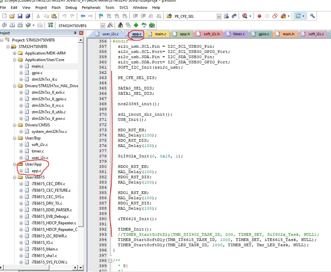Click the Build target icon
The width and height of the screenshot is (331, 272).
click(x=12, y=25)
